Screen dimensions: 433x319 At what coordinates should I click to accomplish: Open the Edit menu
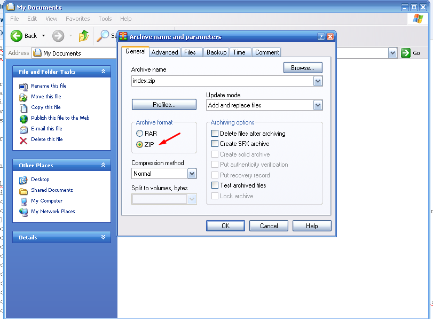(x=32, y=19)
